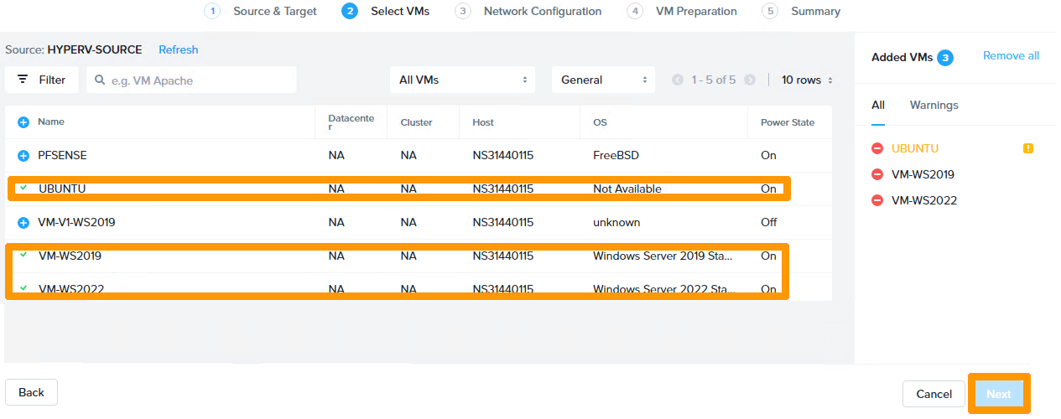The image size is (1061, 419).
Task: Open the All VMs dropdown
Action: (463, 80)
